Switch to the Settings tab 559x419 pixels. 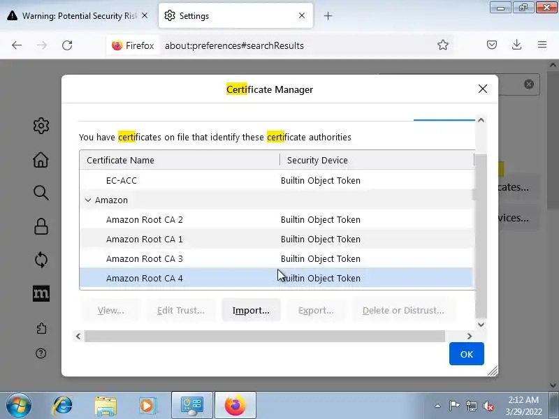(235, 15)
